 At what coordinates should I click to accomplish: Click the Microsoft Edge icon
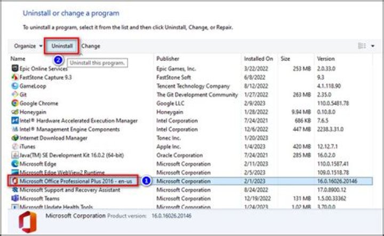(15, 164)
